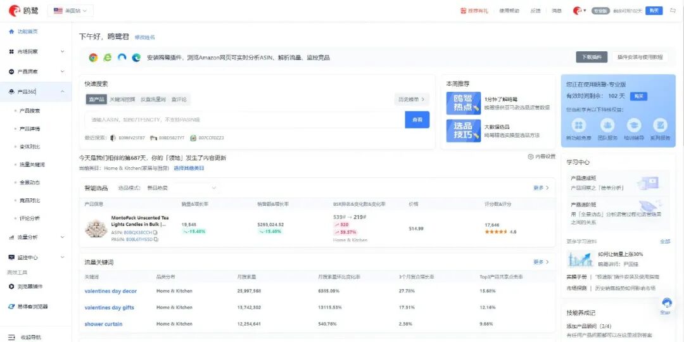Open 易得客浏览器 in sidebar
Screen dimensions: 684x342
(x=28, y=307)
